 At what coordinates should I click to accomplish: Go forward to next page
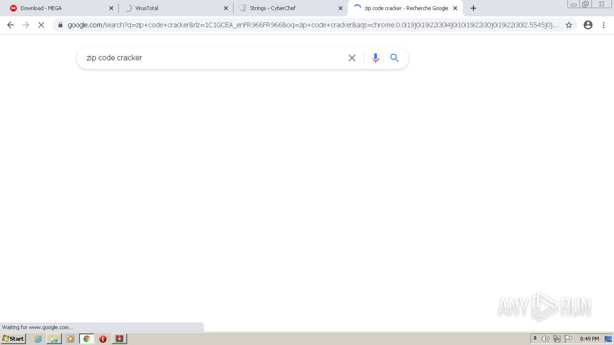point(26,25)
